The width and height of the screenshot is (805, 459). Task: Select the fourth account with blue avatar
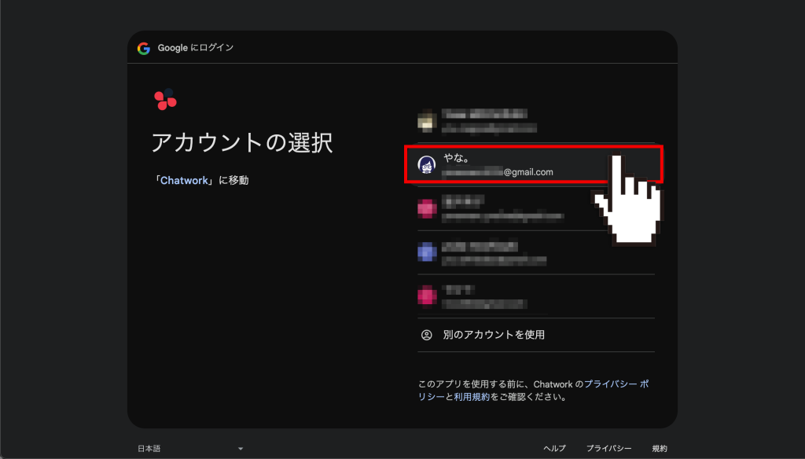(511, 252)
